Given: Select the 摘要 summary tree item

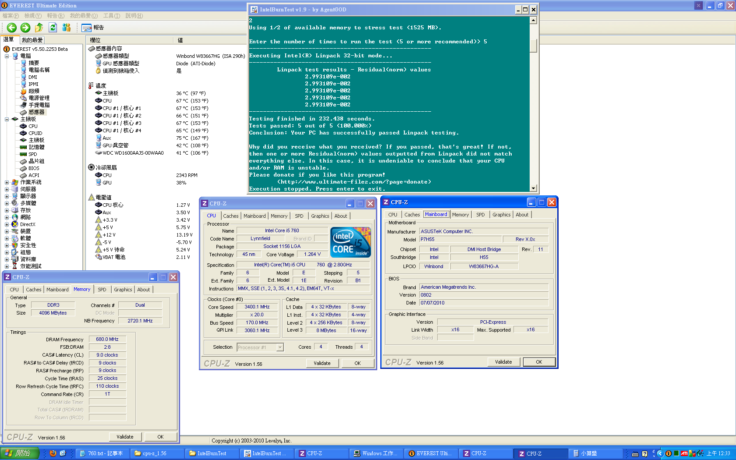Looking at the screenshot, I should (x=33, y=63).
